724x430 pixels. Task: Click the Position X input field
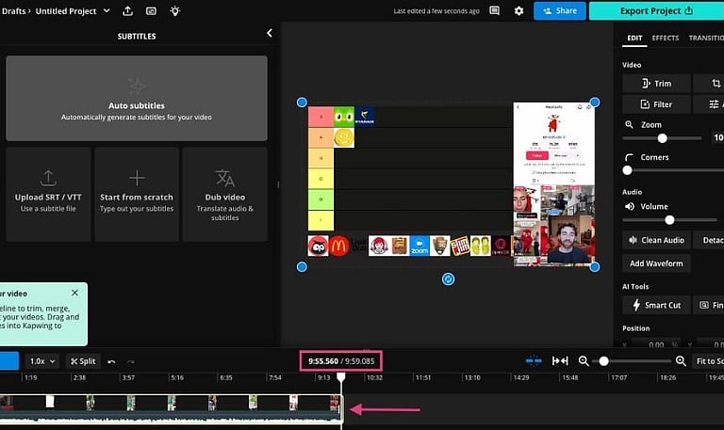pyautogui.click(x=656, y=344)
